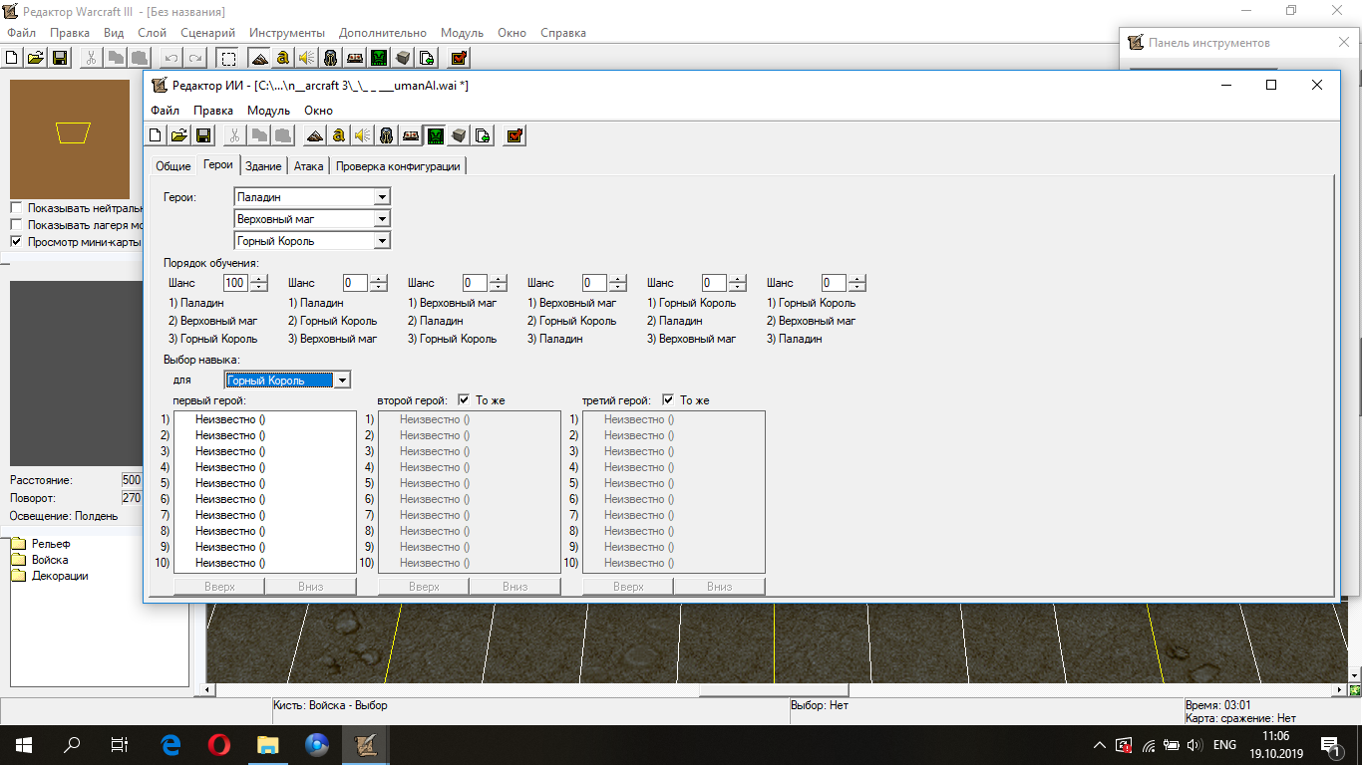
Task: Open Справка menu in main window
Action: click(563, 33)
